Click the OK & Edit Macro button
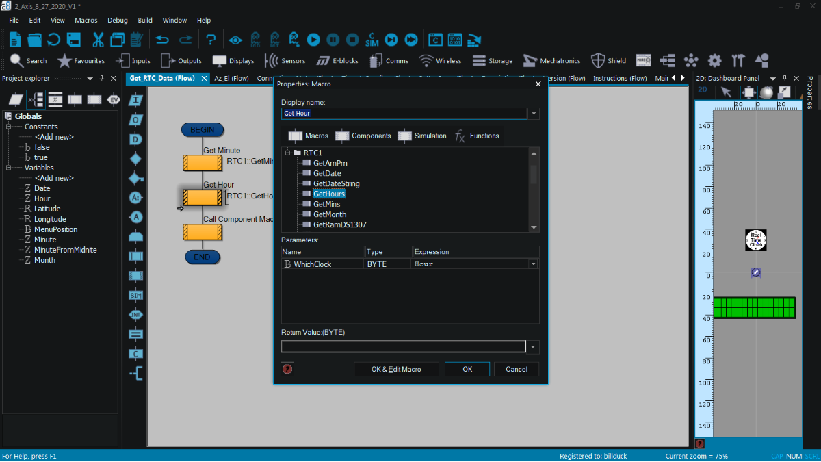This screenshot has height=462, width=821. (396, 369)
